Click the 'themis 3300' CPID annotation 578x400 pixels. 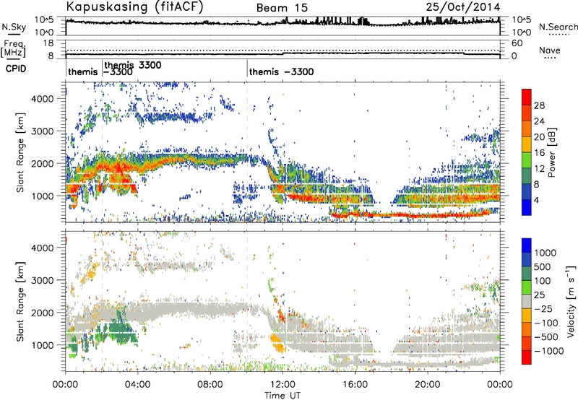pyautogui.click(x=133, y=65)
